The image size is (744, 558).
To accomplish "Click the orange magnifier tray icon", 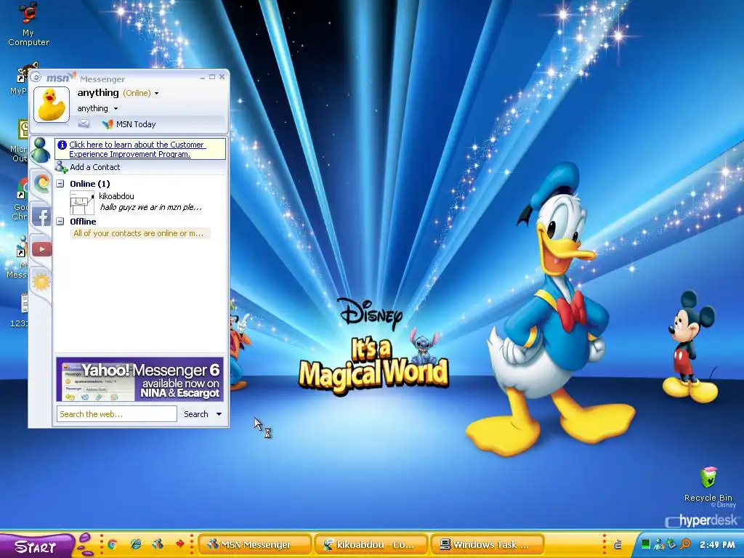I will click(x=686, y=544).
